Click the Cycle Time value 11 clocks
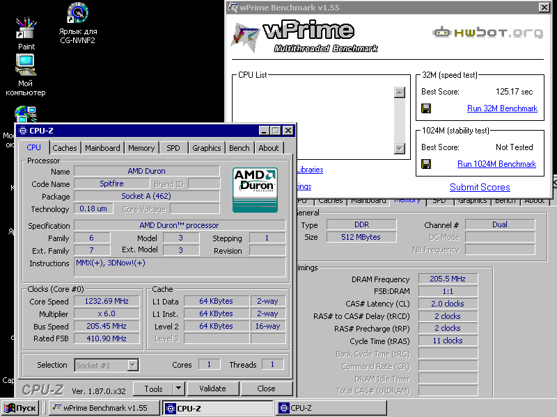This screenshot has height=417, width=557. [x=448, y=341]
